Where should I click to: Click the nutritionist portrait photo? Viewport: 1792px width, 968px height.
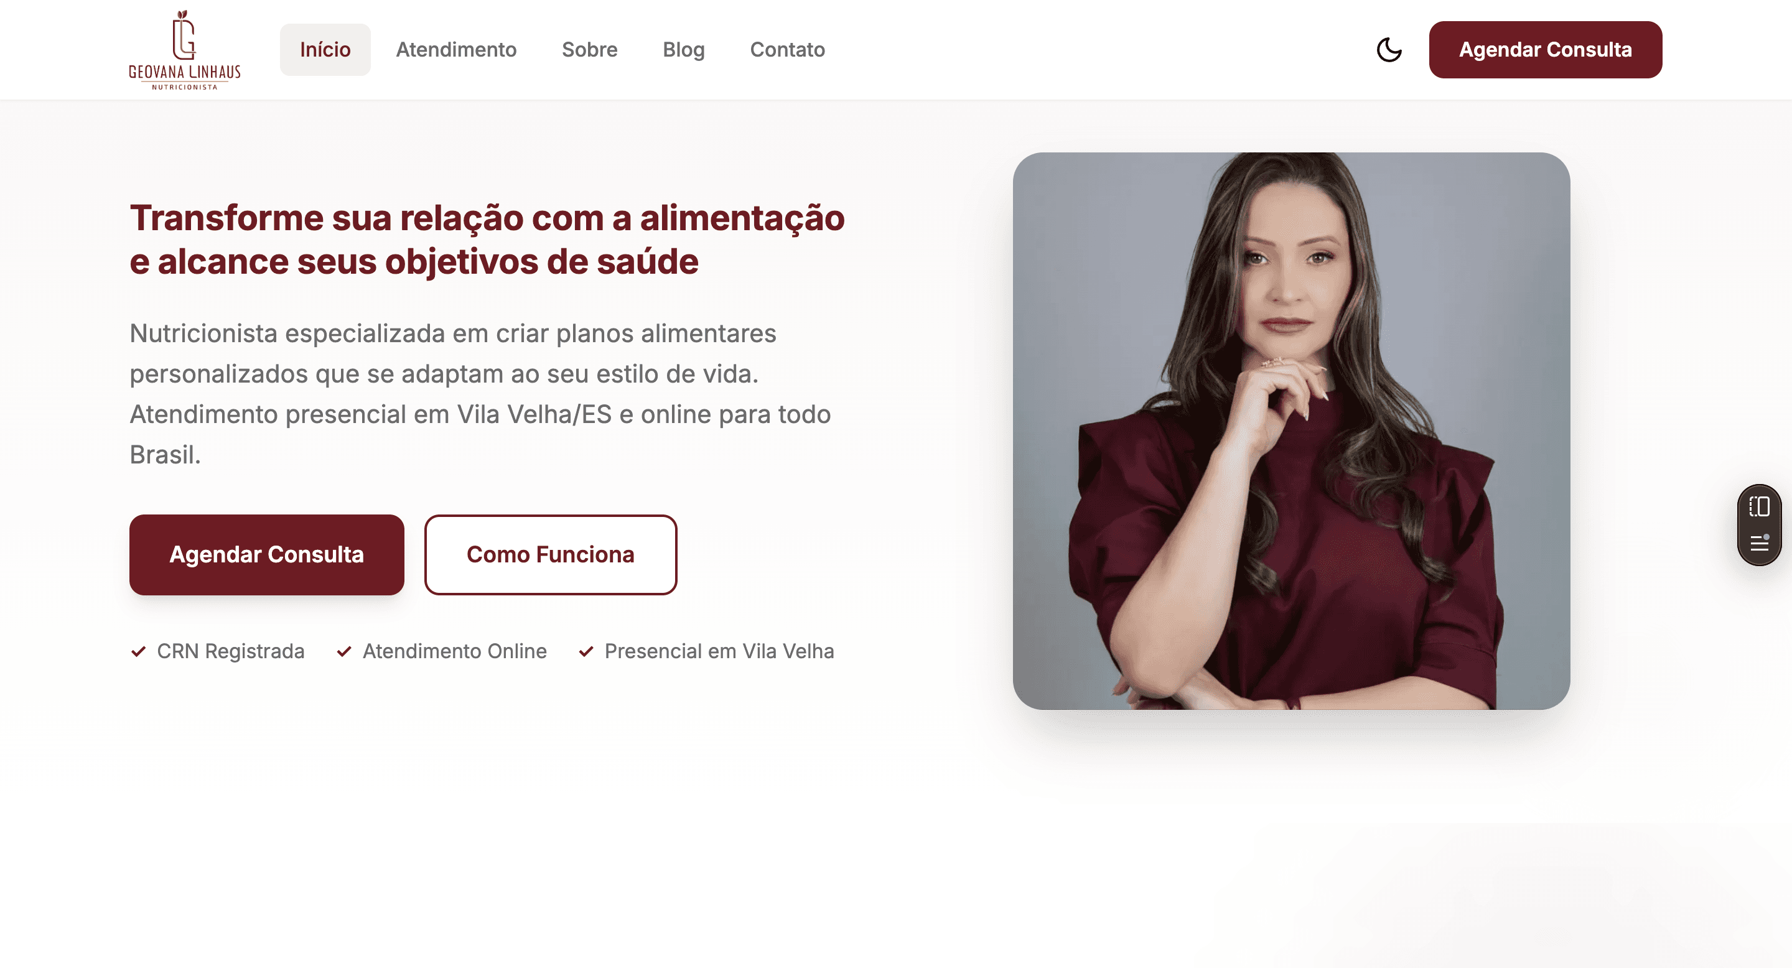[x=1291, y=431]
